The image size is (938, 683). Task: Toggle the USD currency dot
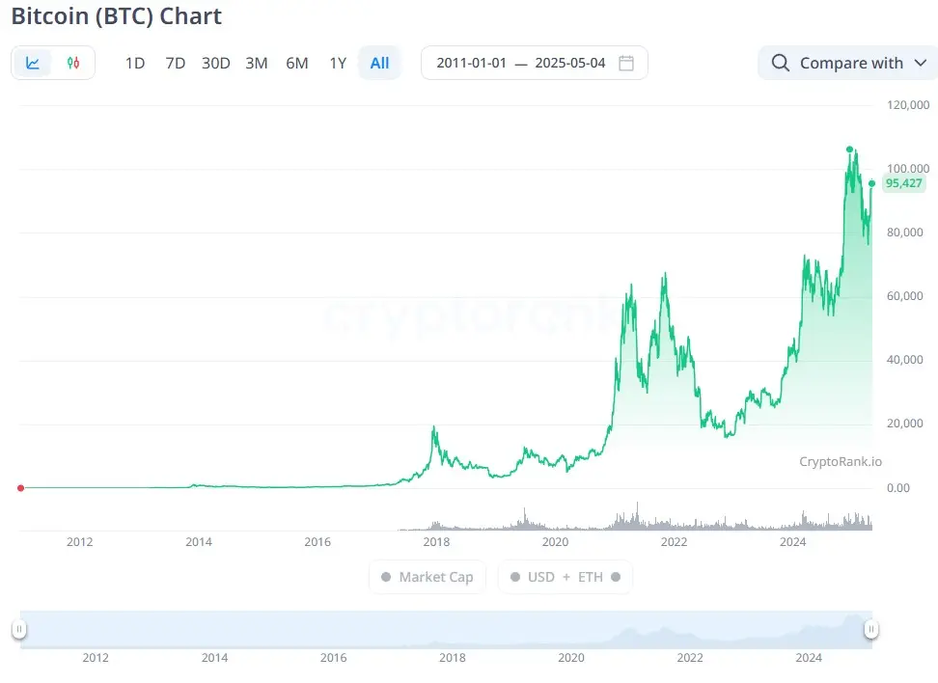515,577
